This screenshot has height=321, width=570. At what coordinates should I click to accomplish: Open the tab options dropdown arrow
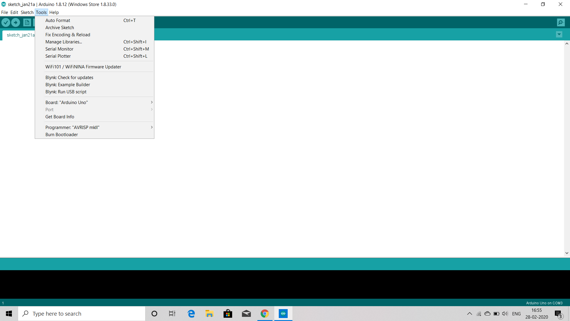point(559,34)
